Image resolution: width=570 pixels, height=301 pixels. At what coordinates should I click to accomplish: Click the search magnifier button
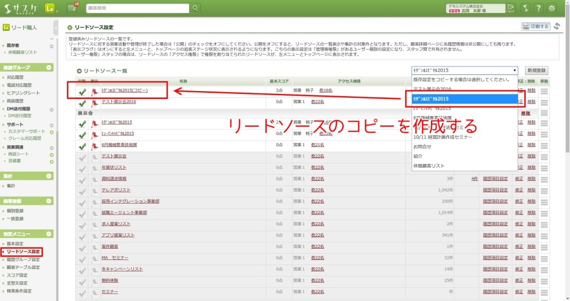point(196,8)
